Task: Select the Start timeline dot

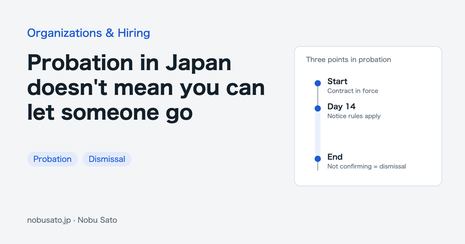Action: pos(318,83)
